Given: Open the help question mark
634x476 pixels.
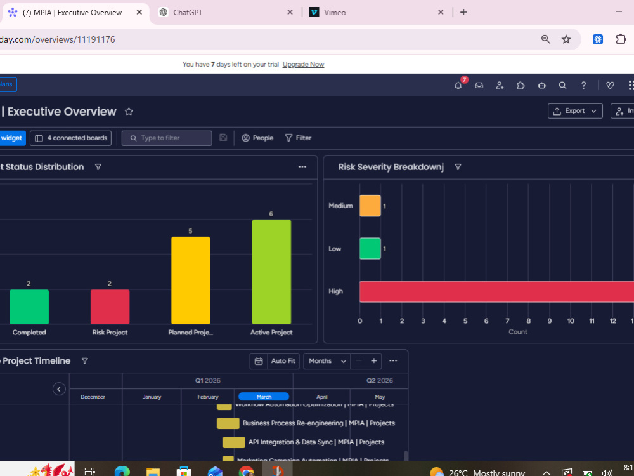Looking at the screenshot, I should click(583, 86).
